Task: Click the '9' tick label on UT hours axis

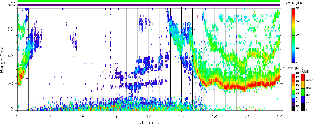Action: [116, 116]
